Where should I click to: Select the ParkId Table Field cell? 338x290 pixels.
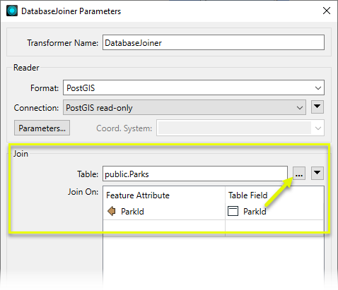click(x=274, y=212)
